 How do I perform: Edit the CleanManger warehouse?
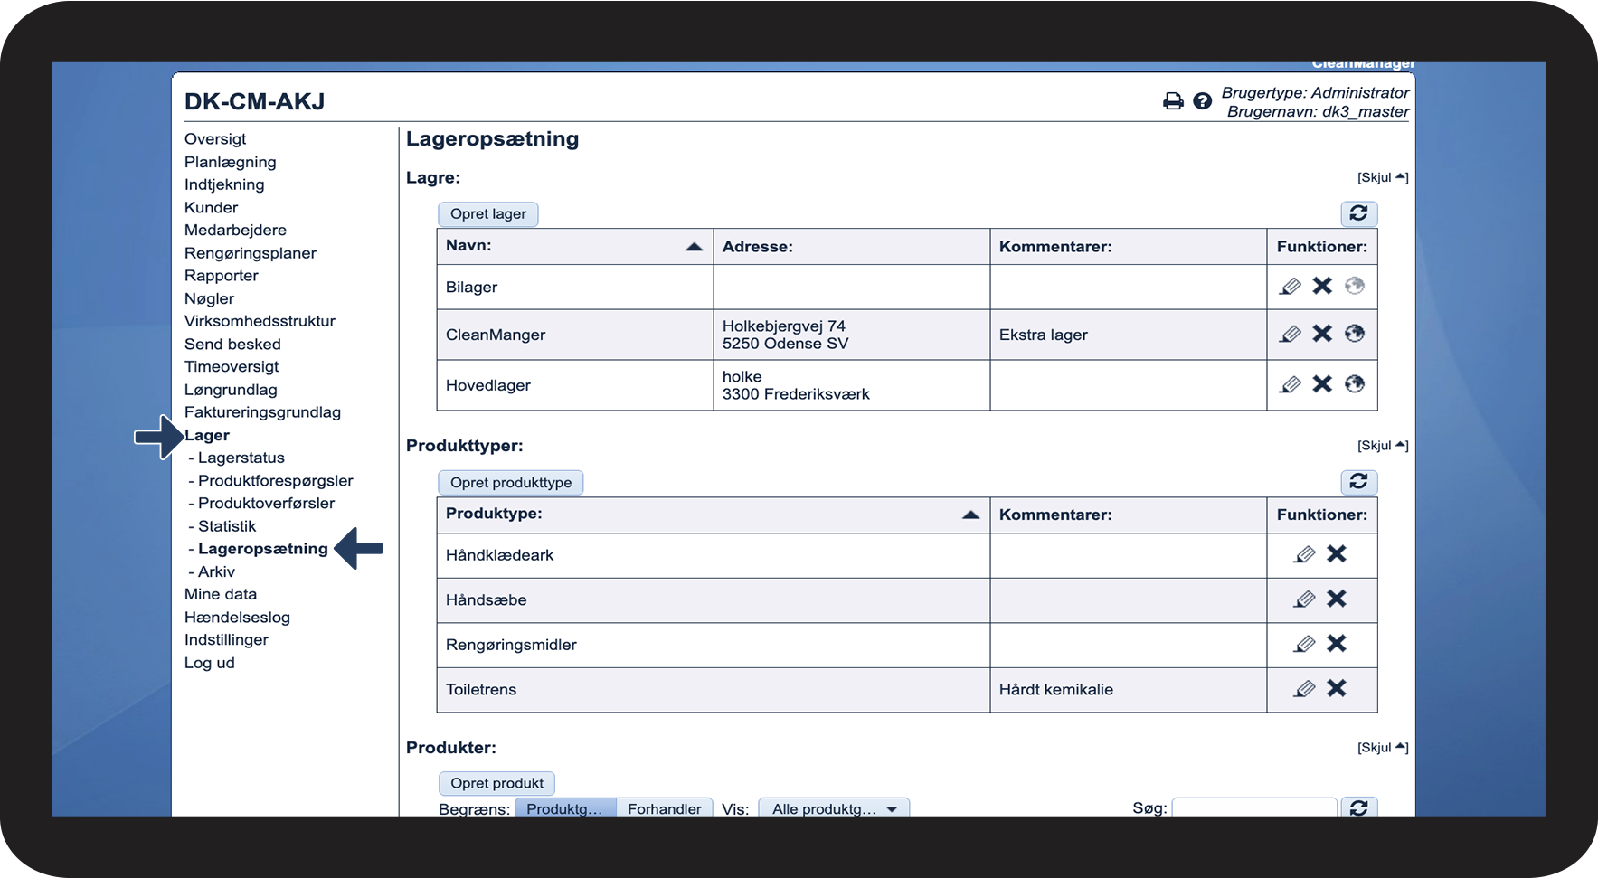pyautogui.click(x=1291, y=335)
